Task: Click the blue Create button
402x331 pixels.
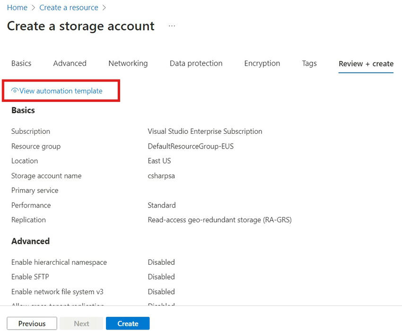Action: (x=128, y=323)
